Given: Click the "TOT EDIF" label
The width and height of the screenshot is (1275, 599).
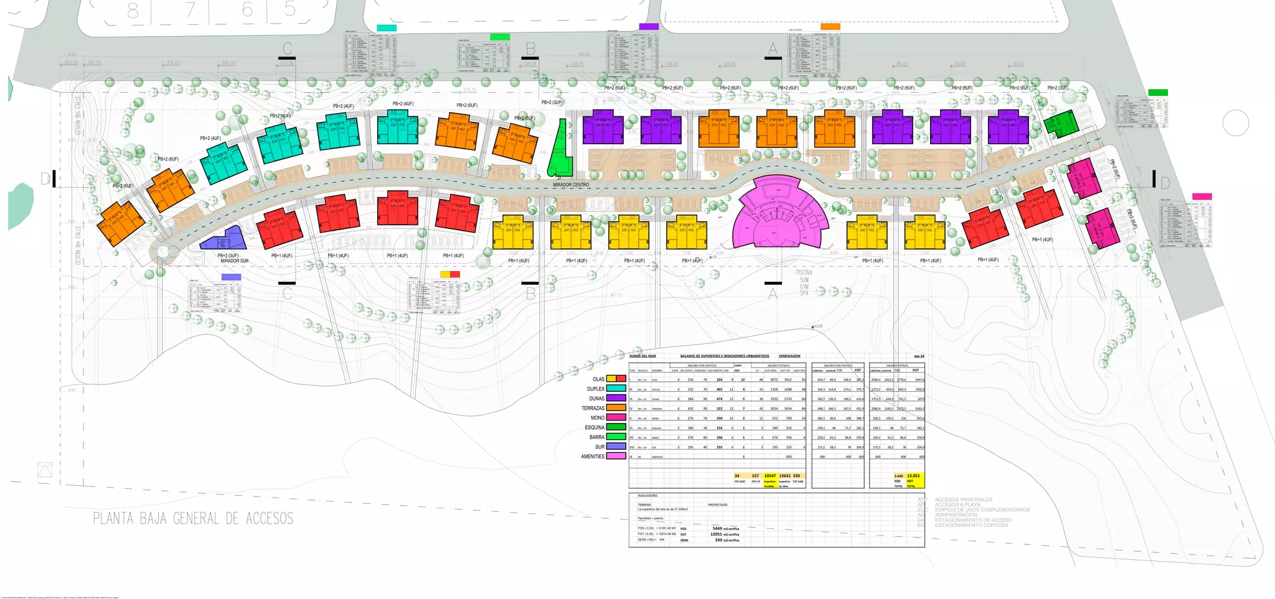Looking at the screenshot, I should (740, 481).
